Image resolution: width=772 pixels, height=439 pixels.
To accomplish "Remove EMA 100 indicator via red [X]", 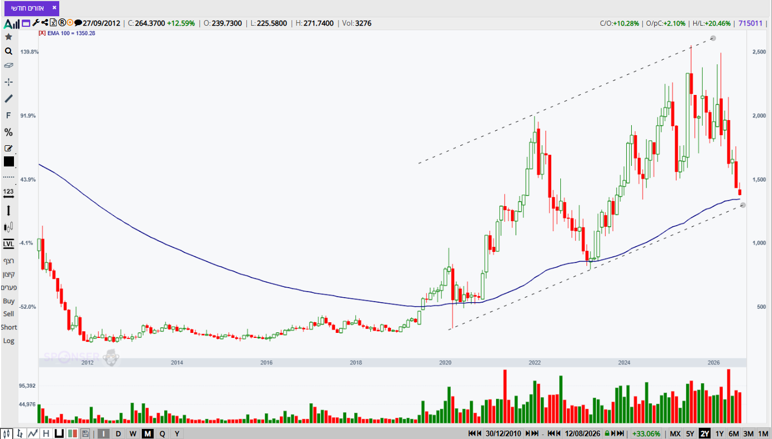I will pyautogui.click(x=41, y=33).
